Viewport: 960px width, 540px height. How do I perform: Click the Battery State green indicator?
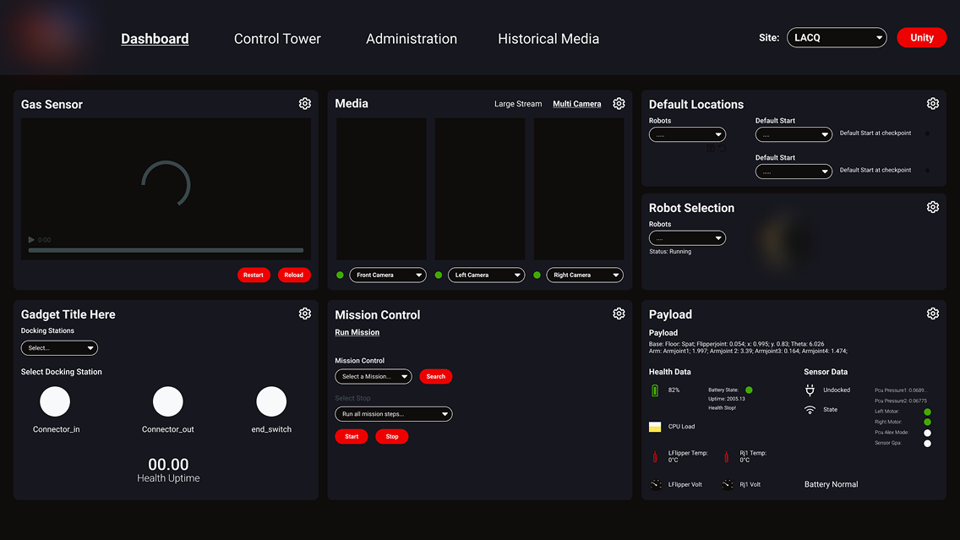[x=749, y=390]
